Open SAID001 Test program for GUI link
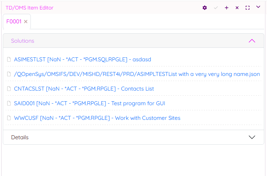 (89, 103)
